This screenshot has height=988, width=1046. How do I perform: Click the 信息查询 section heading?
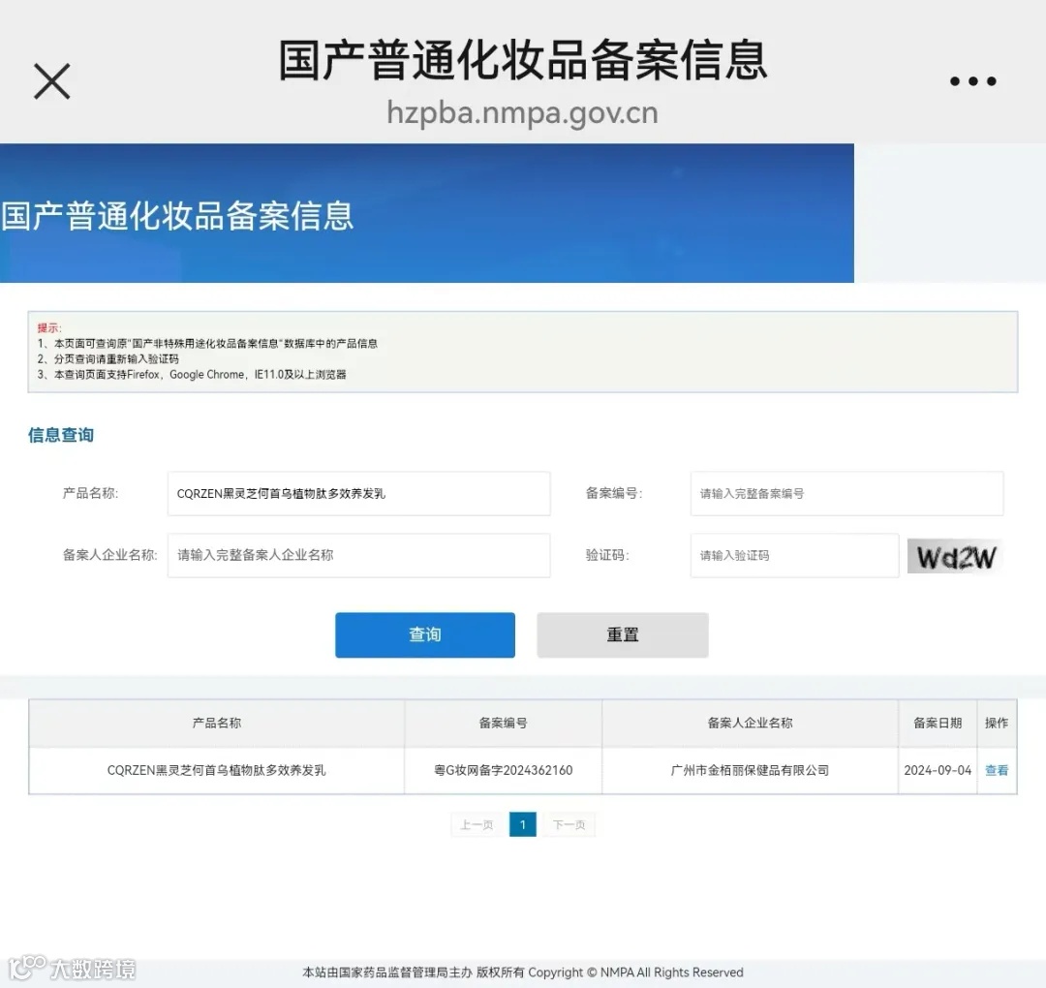61,435
